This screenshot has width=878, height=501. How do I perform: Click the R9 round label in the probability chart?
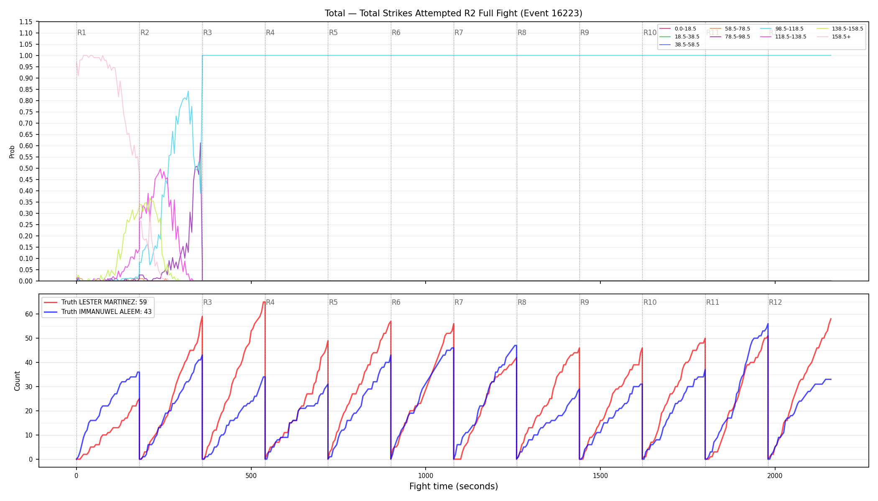point(584,33)
